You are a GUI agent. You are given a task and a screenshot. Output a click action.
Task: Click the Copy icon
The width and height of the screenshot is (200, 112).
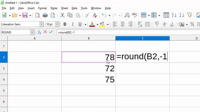[x=70, y=15]
